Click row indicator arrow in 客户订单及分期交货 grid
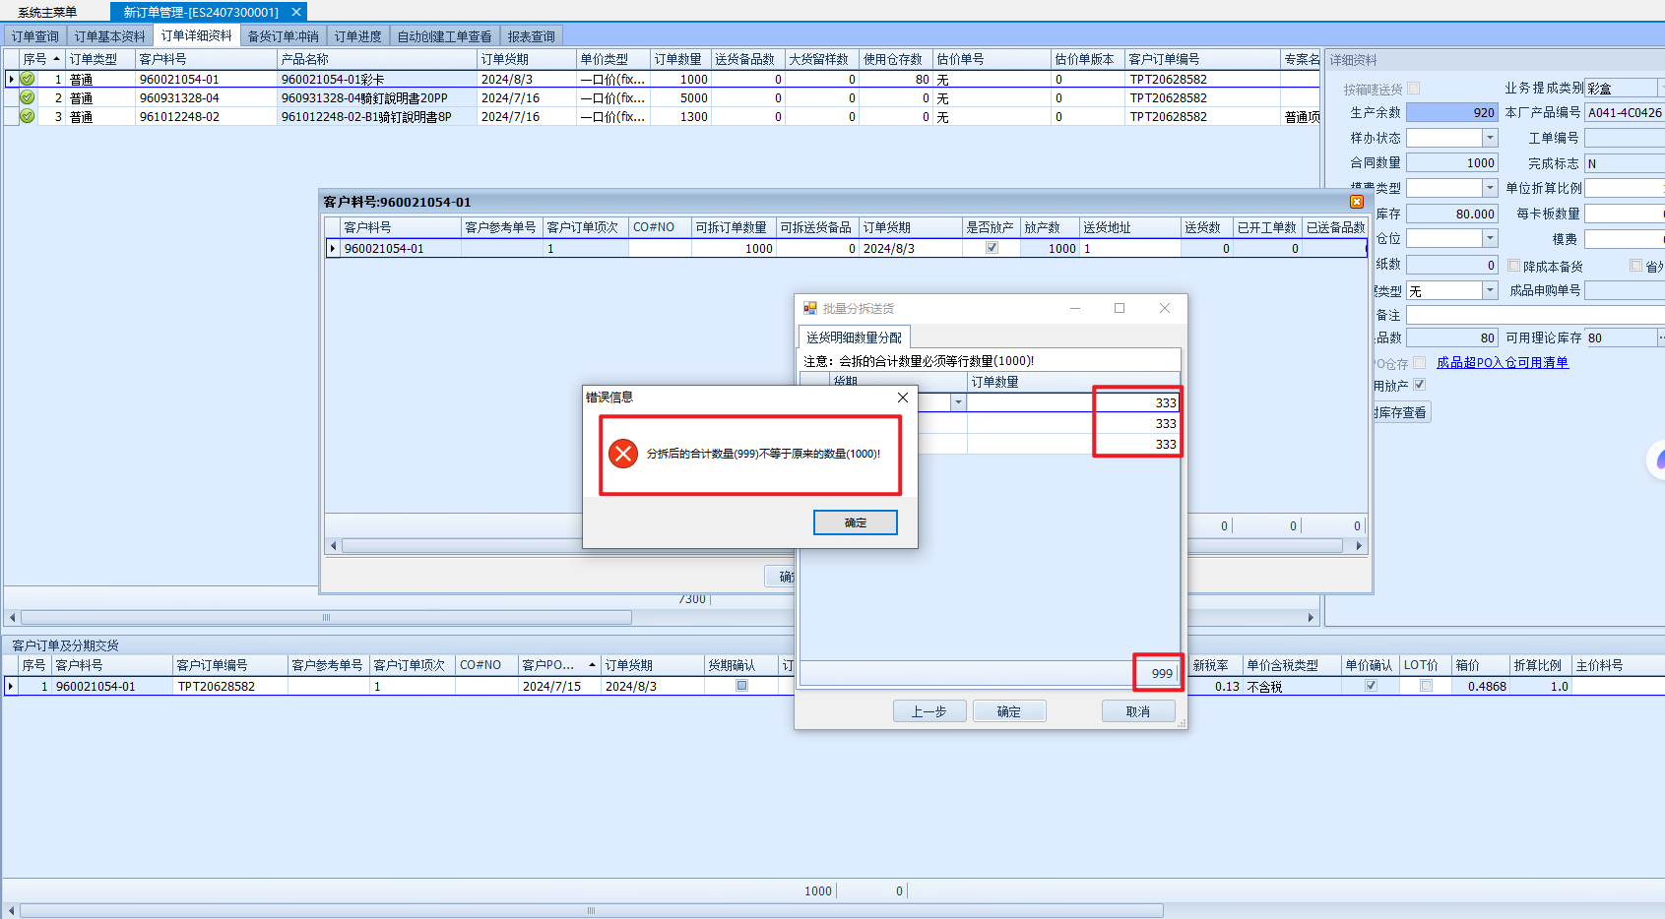This screenshot has width=1665, height=919. click(x=11, y=686)
